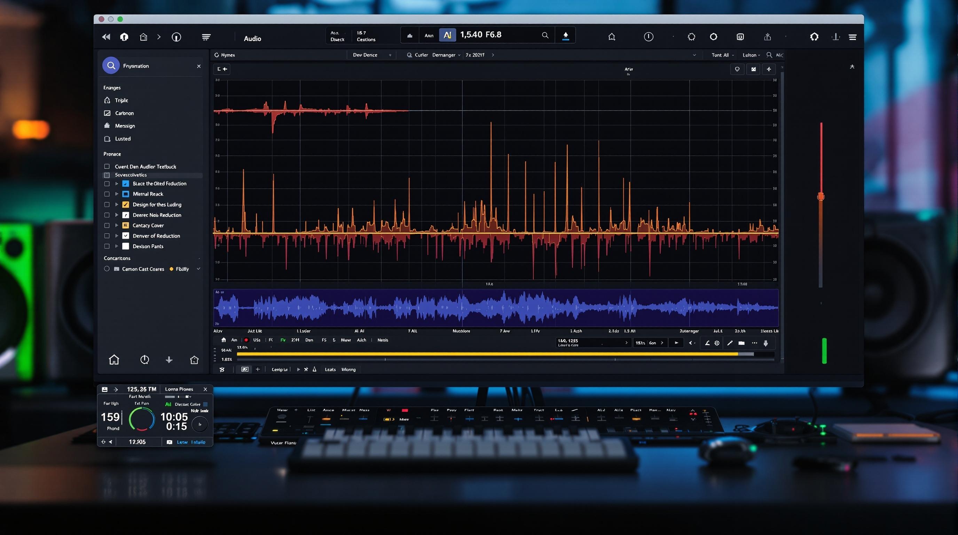Viewport: 958px width, 535px height.
Task: Select the pen/edit tool near the playback controls
Action: (x=730, y=343)
